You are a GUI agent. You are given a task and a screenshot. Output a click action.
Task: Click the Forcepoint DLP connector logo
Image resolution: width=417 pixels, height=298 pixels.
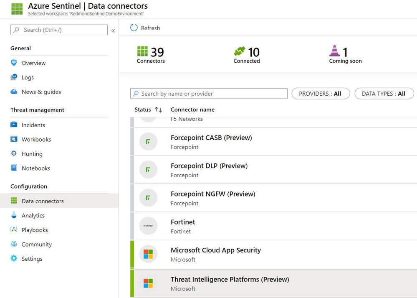click(x=148, y=170)
